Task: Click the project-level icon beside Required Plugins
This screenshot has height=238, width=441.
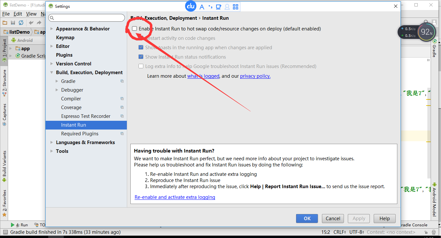Action: tap(122, 134)
